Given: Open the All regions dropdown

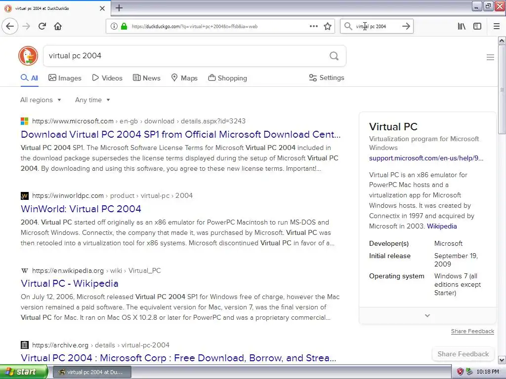Looking at the screenshot, I should [x=41, y=100].
